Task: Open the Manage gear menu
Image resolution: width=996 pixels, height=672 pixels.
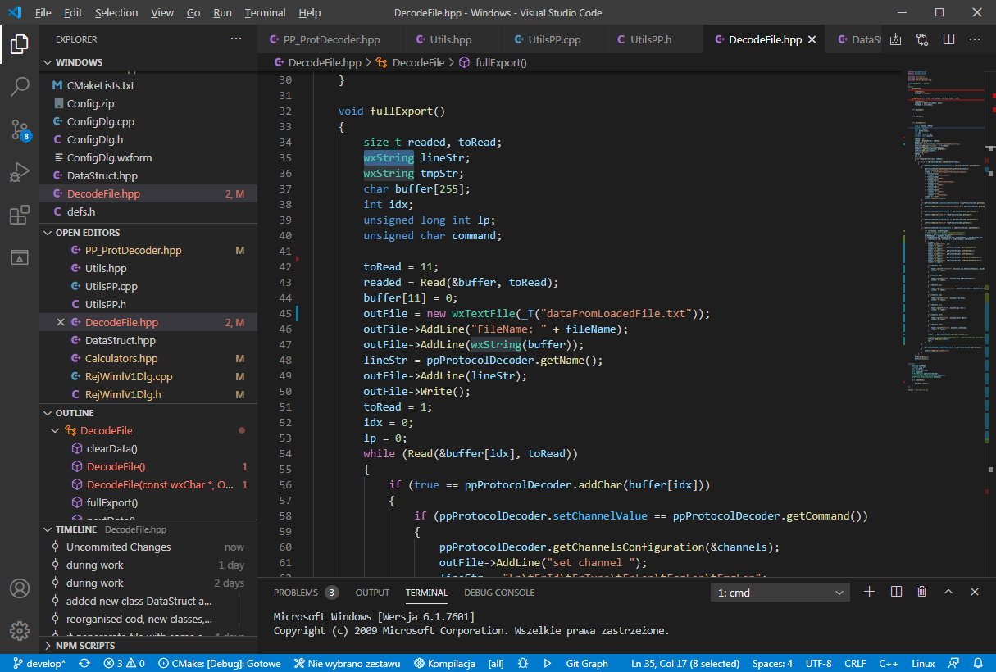Action: (x=20, y=631)
